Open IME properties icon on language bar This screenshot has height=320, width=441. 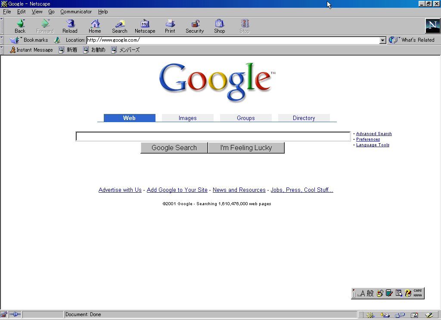(x=398, y=293)
